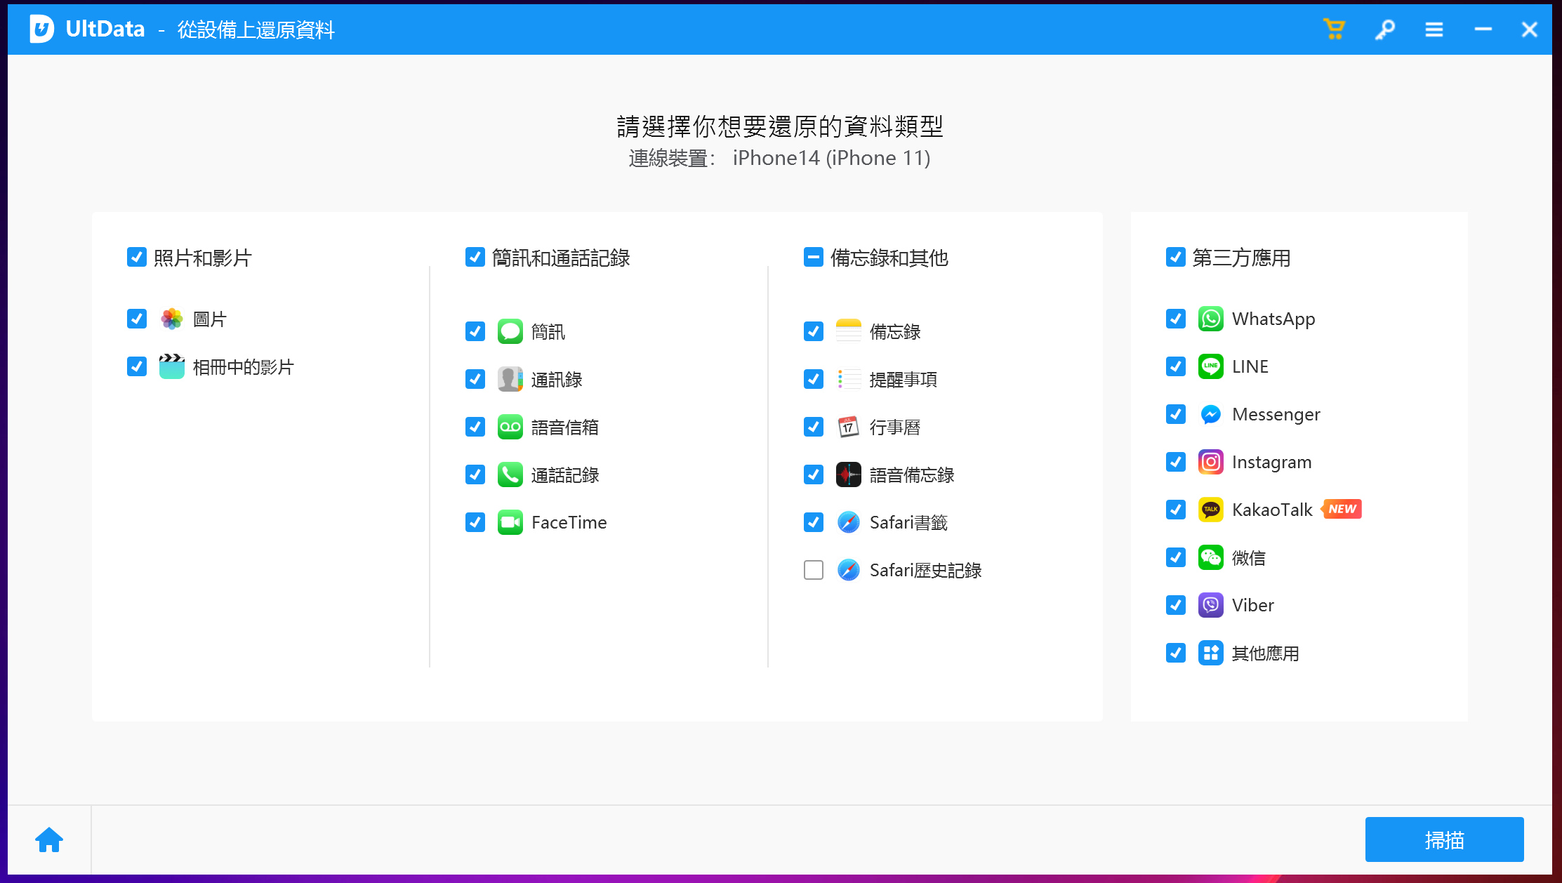This screenshot has height=883, width=1562.
Task: Click the green Messages bubble icon
Action: (510, 331)
